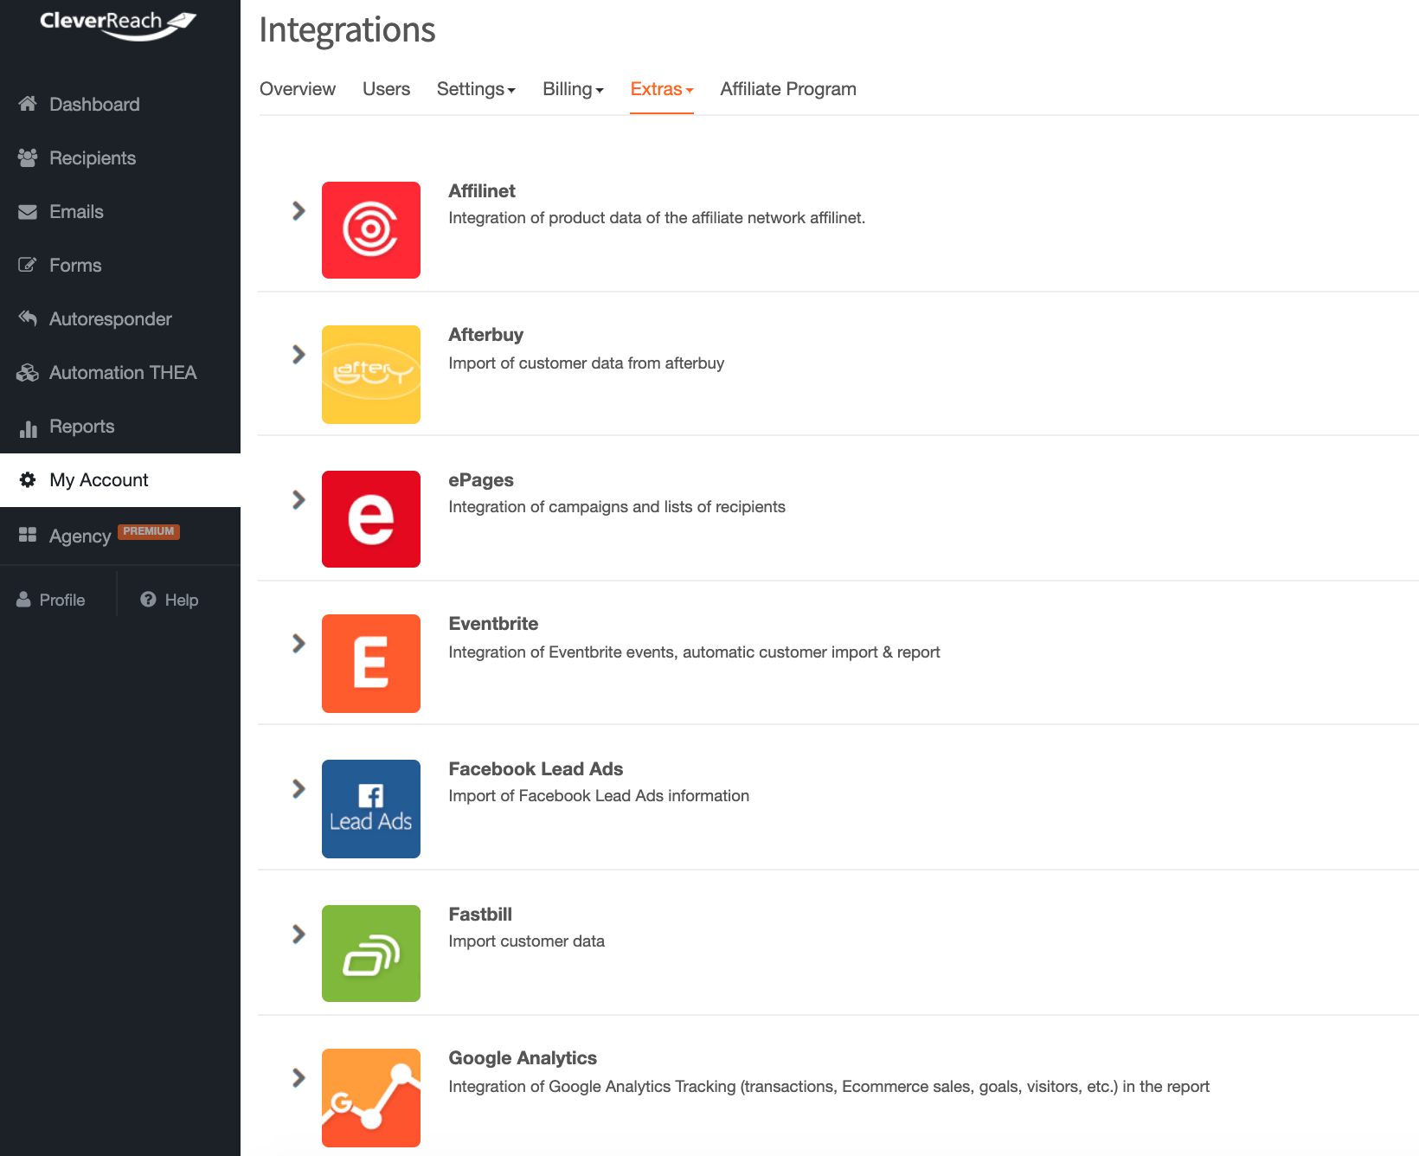
Task: Open the Profile link
Action: coord(51,600)
